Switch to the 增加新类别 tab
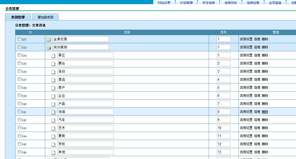This screenshot has width=296, height=159. click(x=45, y=17)
